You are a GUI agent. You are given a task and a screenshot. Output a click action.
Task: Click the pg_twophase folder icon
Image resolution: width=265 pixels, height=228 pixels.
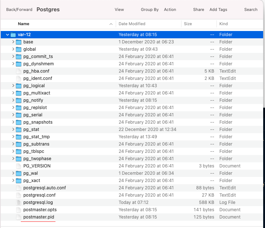click(x=19, y=159)
